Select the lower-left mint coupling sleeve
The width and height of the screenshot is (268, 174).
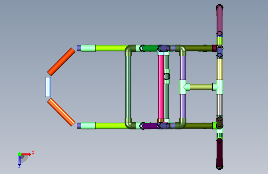pyautogui.click(x=88, y=126)
